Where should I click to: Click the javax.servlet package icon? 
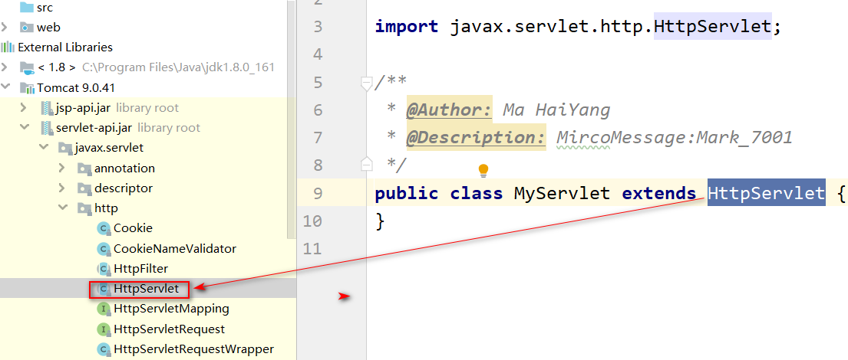(x=65, y=148)
